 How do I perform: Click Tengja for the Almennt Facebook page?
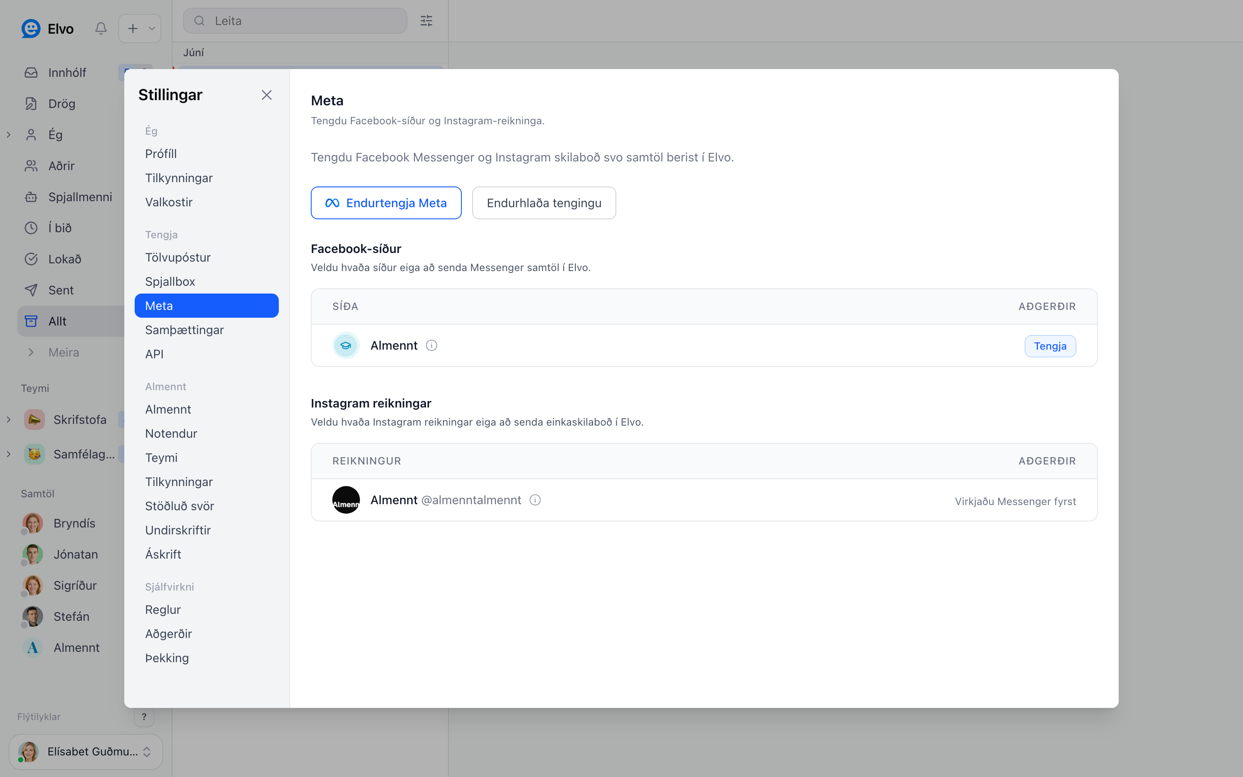coord(1050,346)
